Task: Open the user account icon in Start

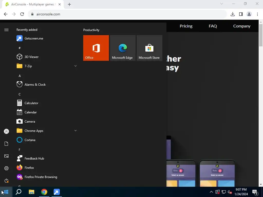Action: click(x=6, y=131)
